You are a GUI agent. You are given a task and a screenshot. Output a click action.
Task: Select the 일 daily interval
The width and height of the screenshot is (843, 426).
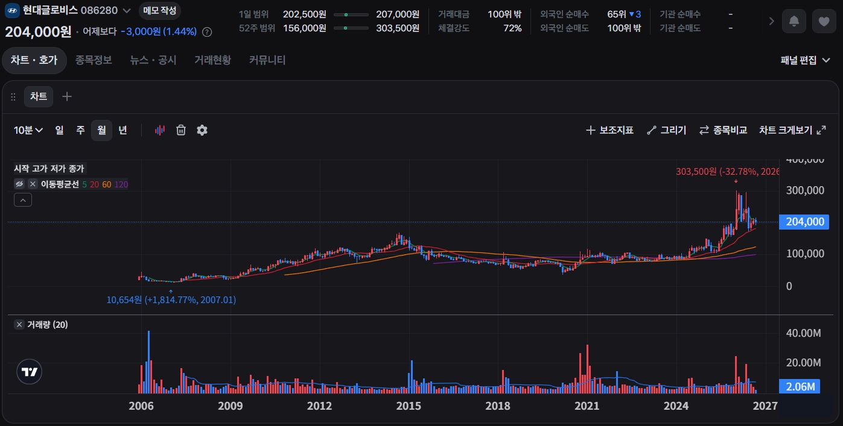point(59,130)
